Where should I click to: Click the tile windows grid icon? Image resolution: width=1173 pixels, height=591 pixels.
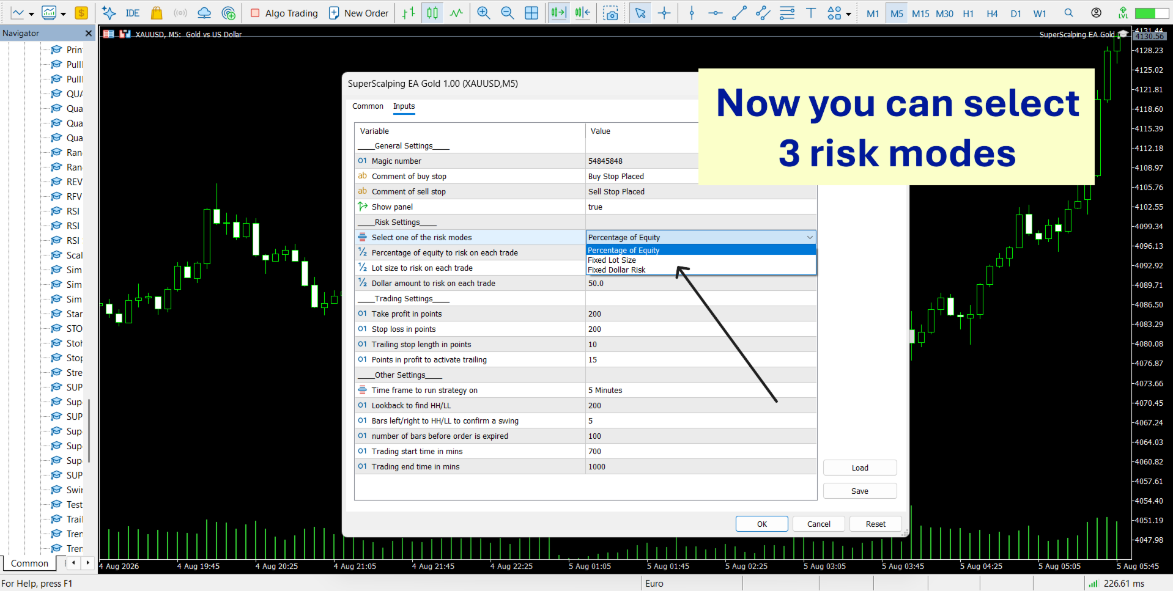(x=531, y=13)
